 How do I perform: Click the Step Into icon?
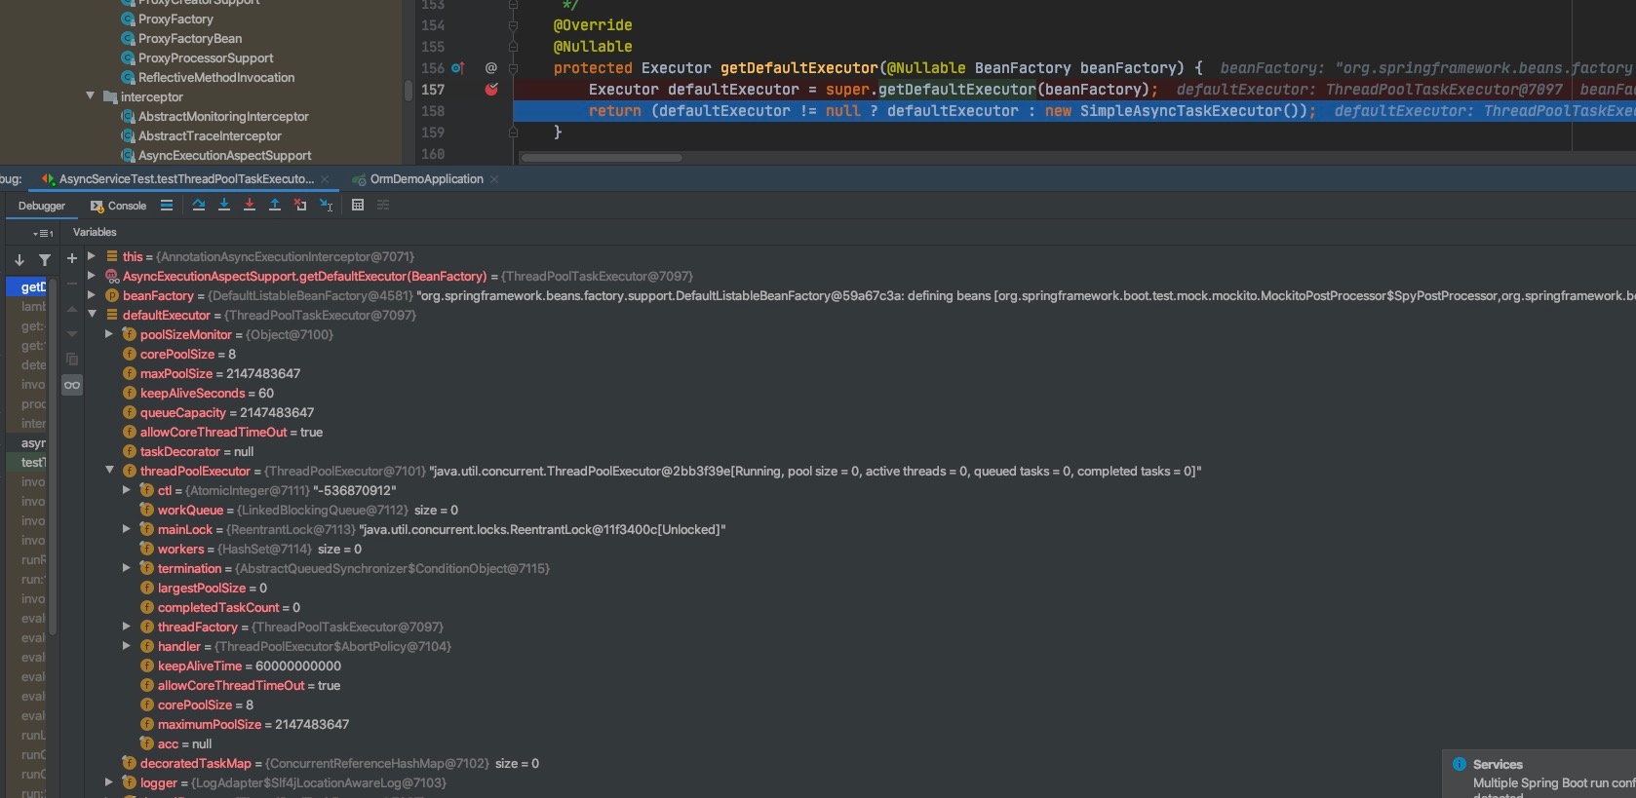coord(224,205)
